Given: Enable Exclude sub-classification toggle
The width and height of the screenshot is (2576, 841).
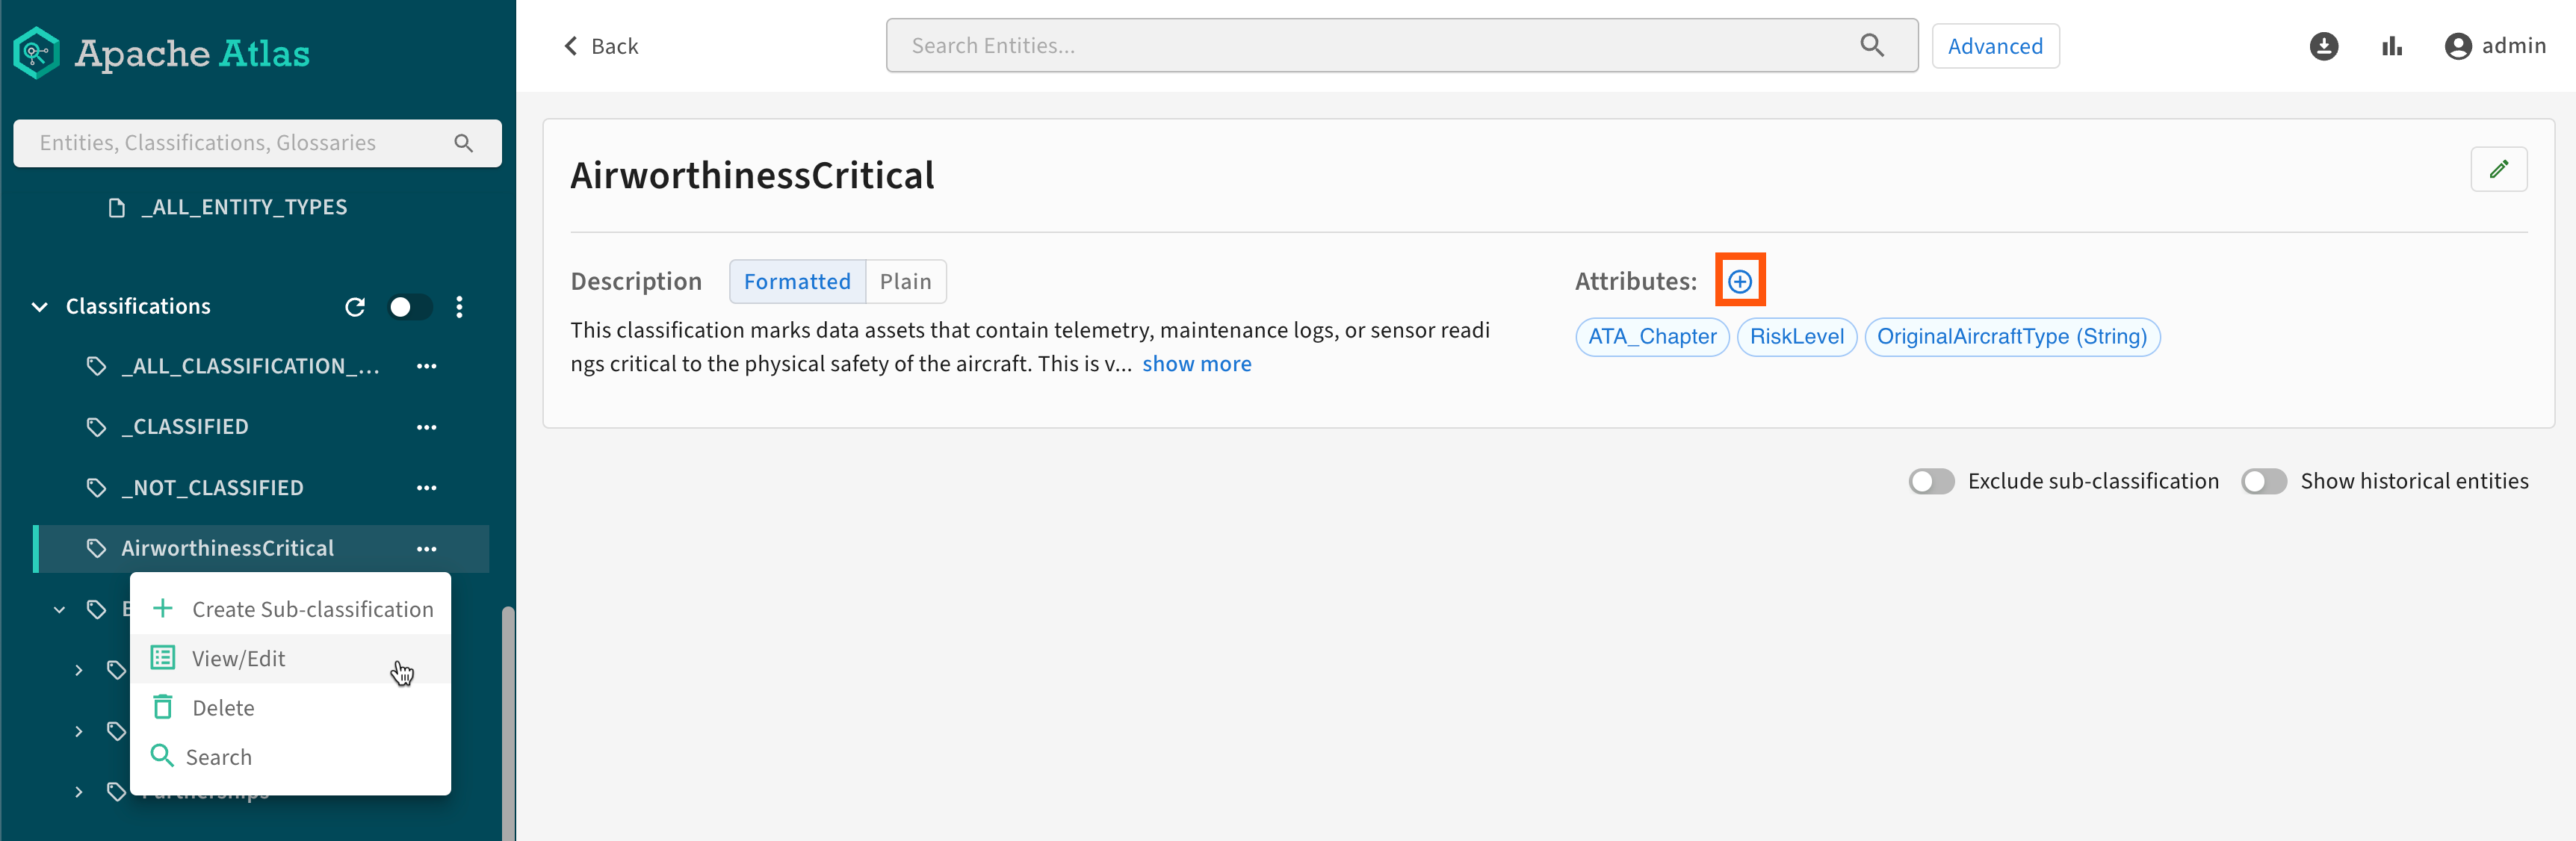Looking at the screenshot, I should click(x=1930, y=481).
